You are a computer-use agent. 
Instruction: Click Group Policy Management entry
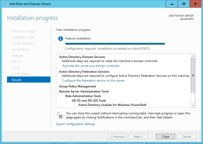coord(78,86)
